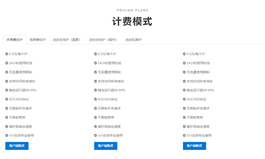Click 不限制宽带 text in the third column
The width and height of the screenshot is (265, 159).
(x=195, y=117)
